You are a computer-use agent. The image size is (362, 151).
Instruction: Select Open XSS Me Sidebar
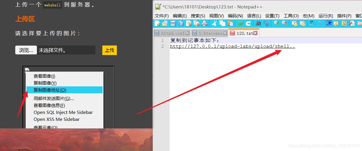(x=64, y=119)
